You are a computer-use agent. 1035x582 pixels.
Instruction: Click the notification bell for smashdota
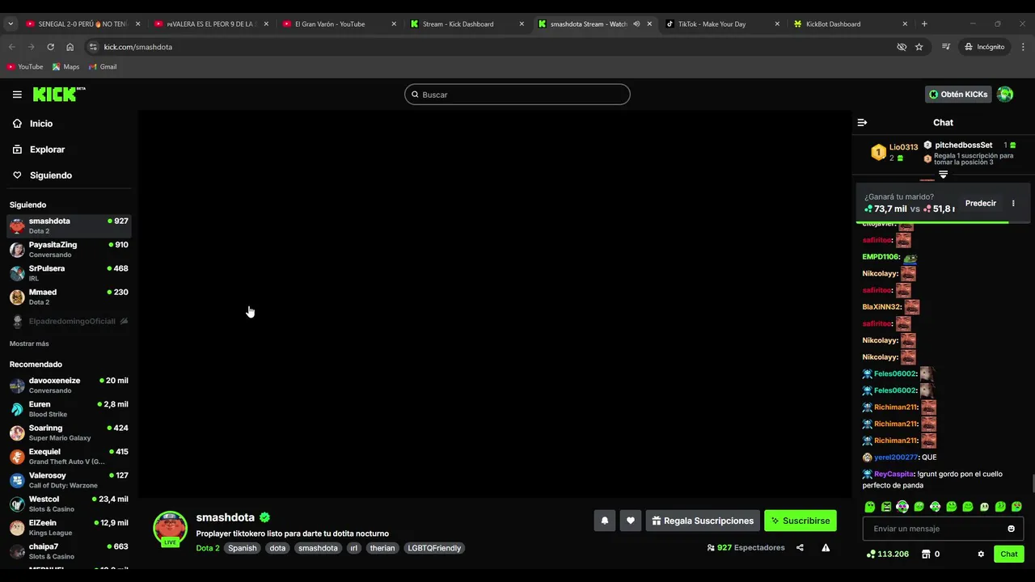(604, 521)
